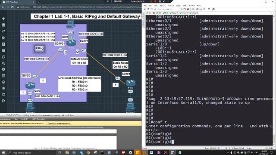Click the Linux1 PC node in the topology
This screenshot has width=276, height=155.
[30, 107]
